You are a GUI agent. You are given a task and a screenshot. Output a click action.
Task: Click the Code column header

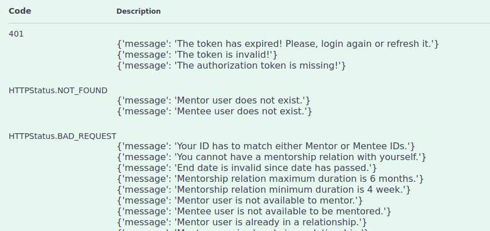pos(19,11)
